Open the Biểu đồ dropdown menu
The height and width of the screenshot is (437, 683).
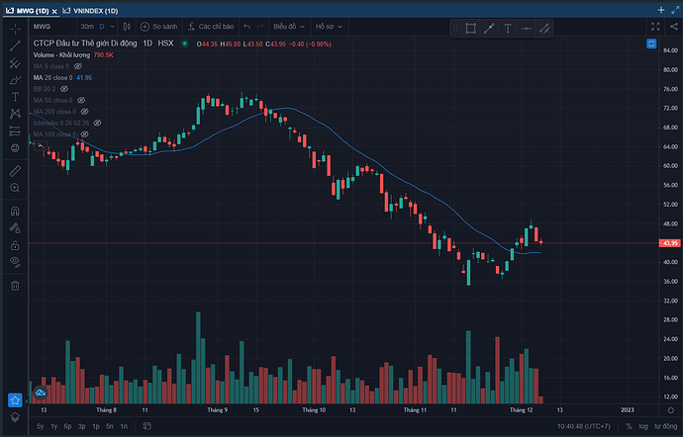(292, 28)
